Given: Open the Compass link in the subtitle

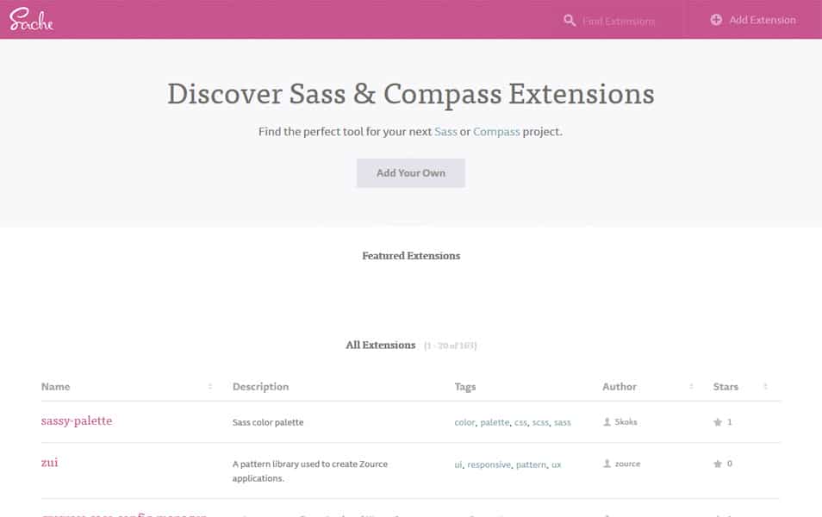Looking at the screenshot, I should pyautogui.click(x=496, y=131).
